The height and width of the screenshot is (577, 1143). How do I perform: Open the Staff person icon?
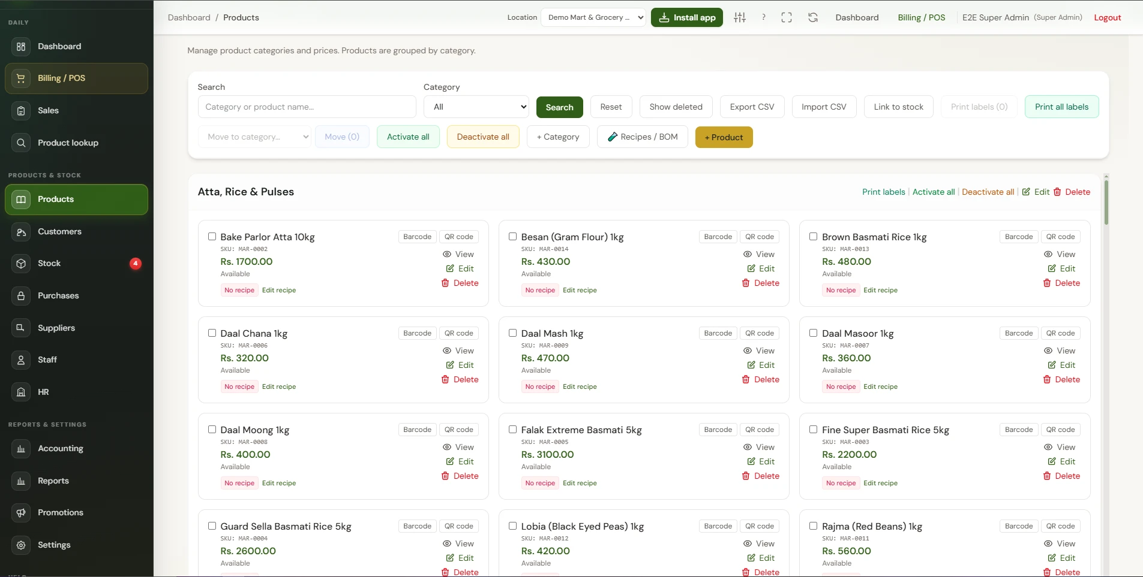[21, 360]
